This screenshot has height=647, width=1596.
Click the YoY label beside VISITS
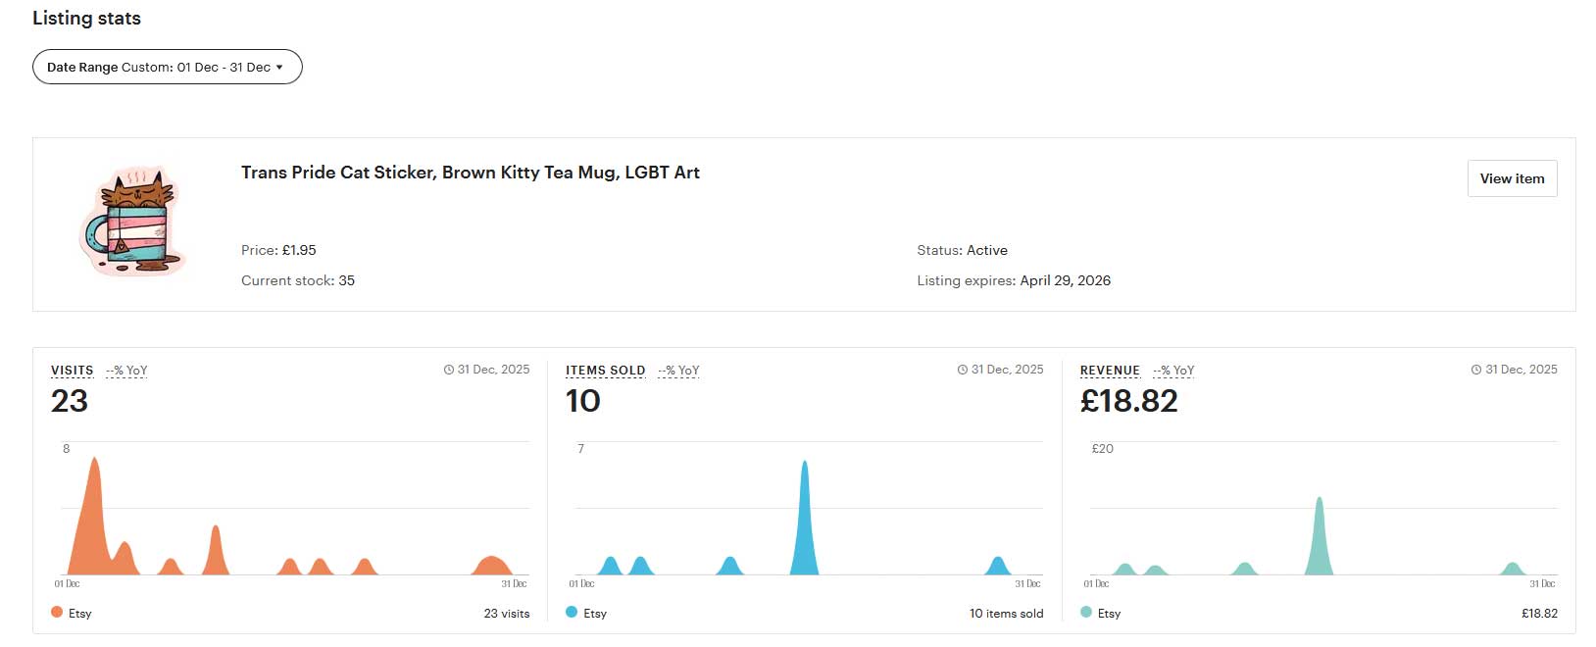point(126,371)
